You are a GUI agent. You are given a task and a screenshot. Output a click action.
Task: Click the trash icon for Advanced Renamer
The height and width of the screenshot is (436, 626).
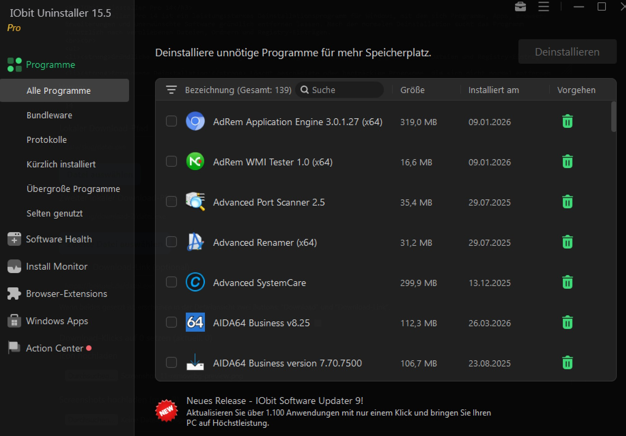click(x=567, y=242)
